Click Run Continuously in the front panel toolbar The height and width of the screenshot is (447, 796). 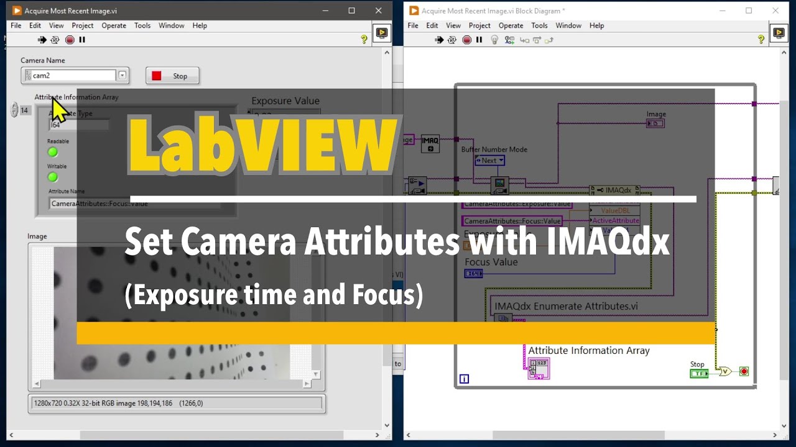(55, 40)
